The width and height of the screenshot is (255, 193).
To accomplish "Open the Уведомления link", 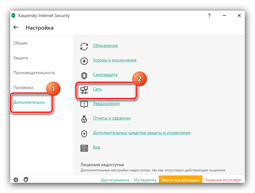I will [x=106, y=103].
